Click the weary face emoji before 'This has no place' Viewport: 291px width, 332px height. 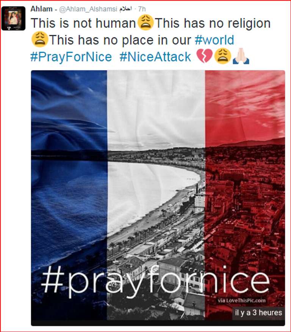(39, 39)
